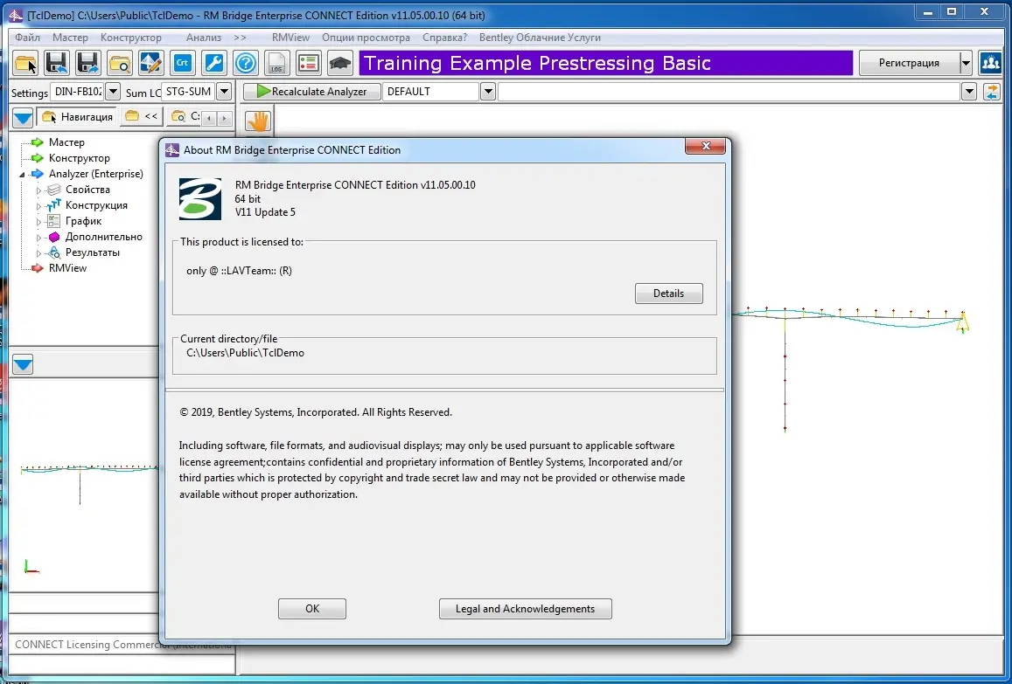Switch to the << folder tab
Viewport: 1012px width, 684px height.
point(142,117)
